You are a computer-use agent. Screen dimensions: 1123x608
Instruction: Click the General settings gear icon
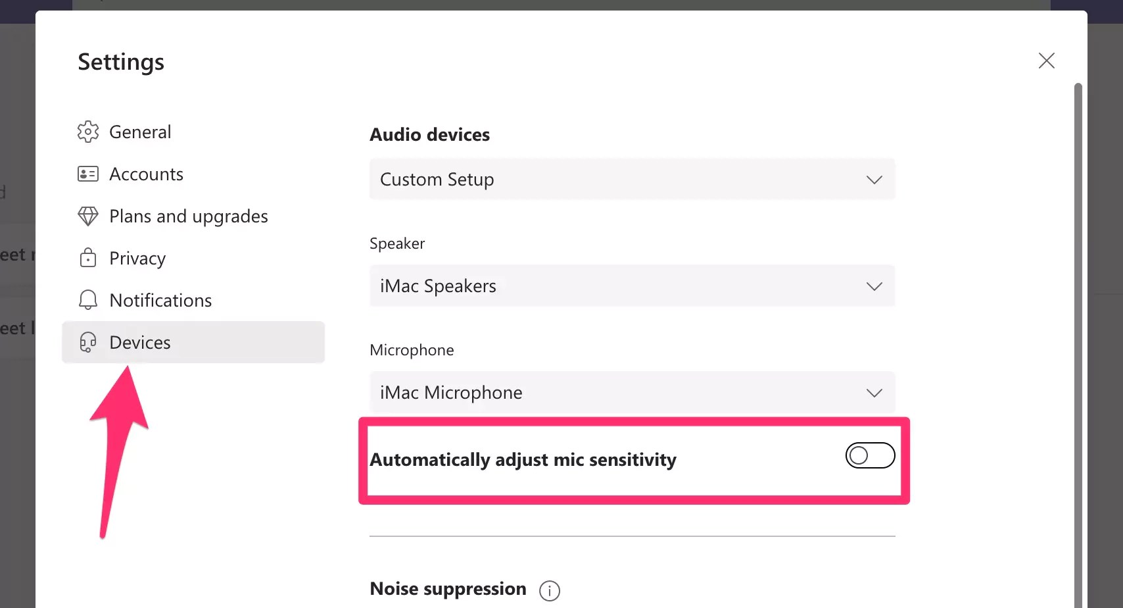(87, 132)
